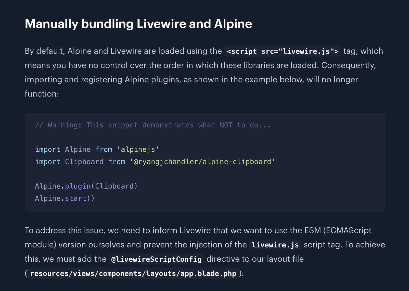
Task: Click the first import keyword in the code
Action: 48,149
